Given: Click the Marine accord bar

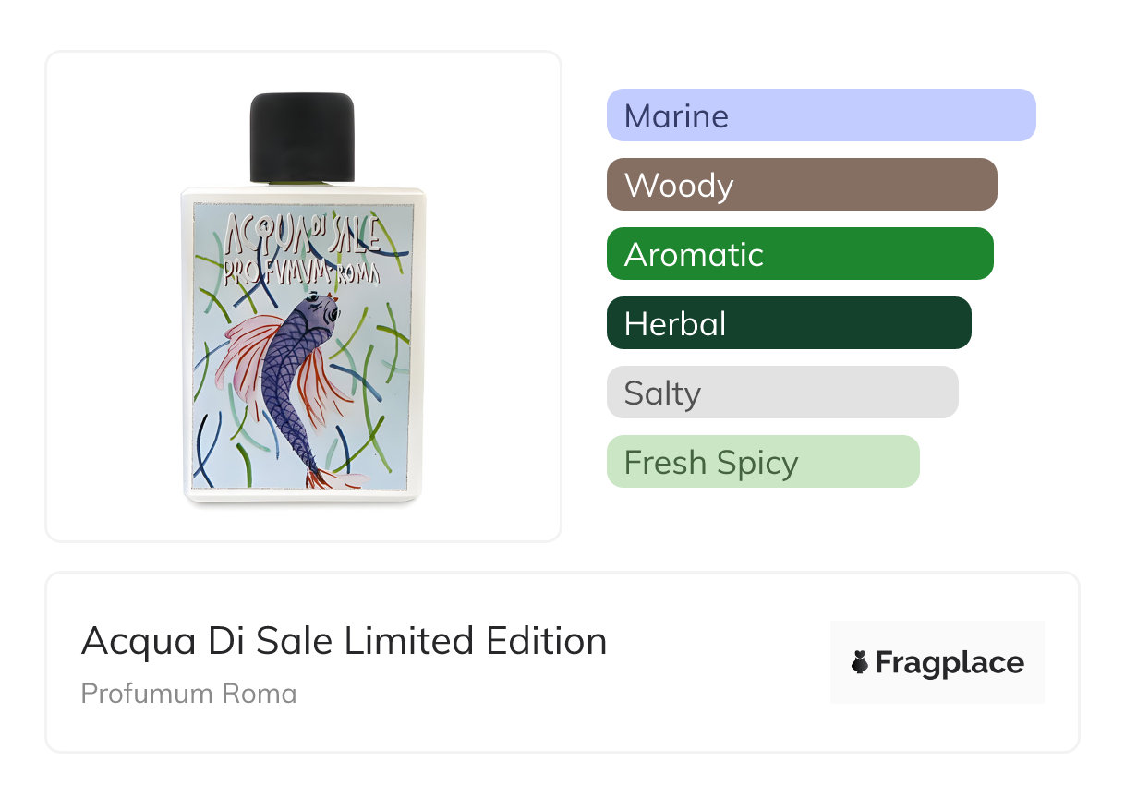Looking at the screenshot, I should (x=820, y=115).
